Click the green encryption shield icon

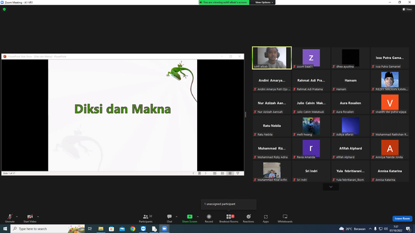tap(5, 9)
